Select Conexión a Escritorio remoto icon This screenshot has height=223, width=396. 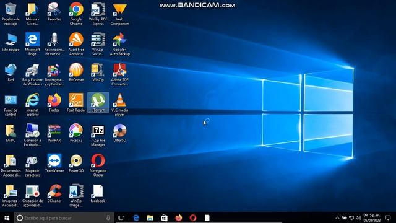(32, 135)
